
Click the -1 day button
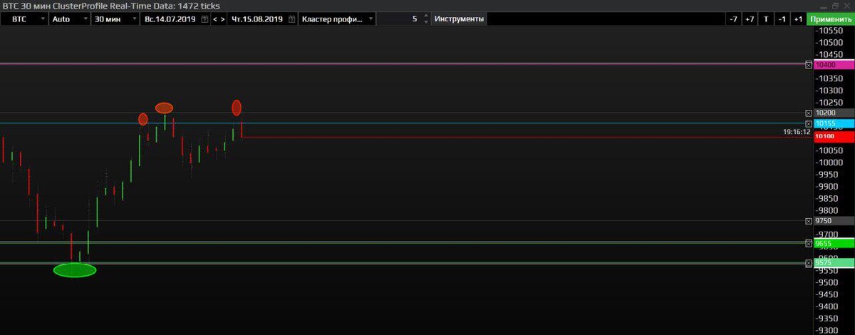pos(782,19)
